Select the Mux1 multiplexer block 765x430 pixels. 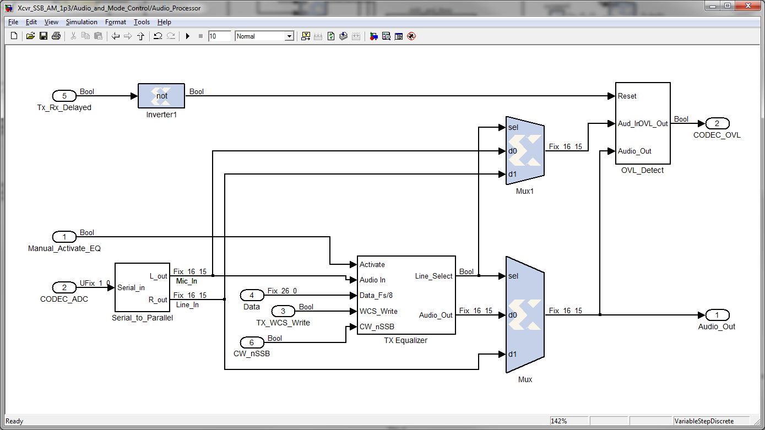pos(525,150)
